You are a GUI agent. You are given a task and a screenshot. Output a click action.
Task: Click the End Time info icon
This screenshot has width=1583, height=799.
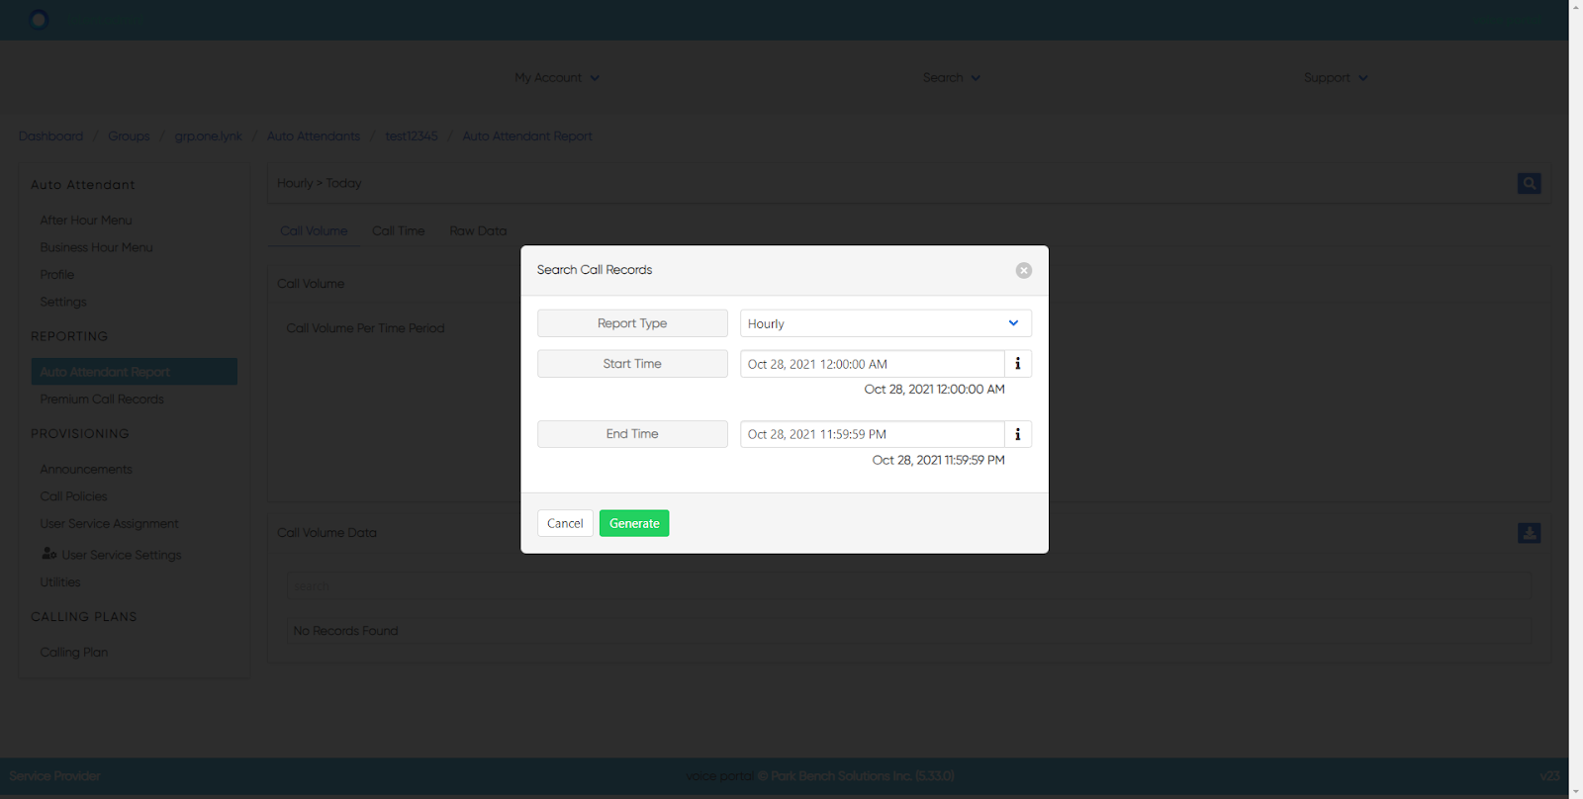pos(1018,434)
